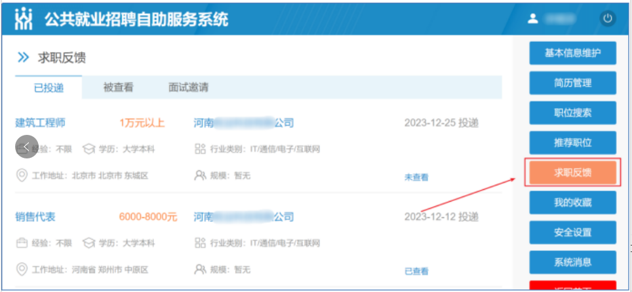Open the 安全设置 page
Image resolution: width=632 pixels, height=292 pixels.
coord(572,232)
